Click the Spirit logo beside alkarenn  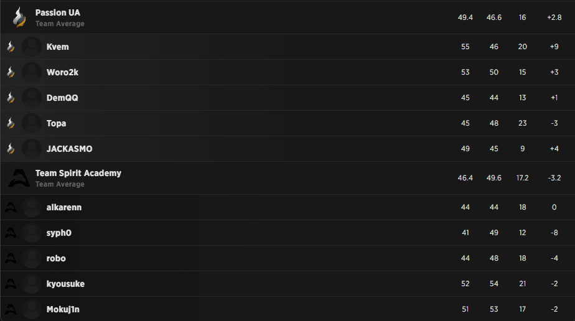coord(11,207)
